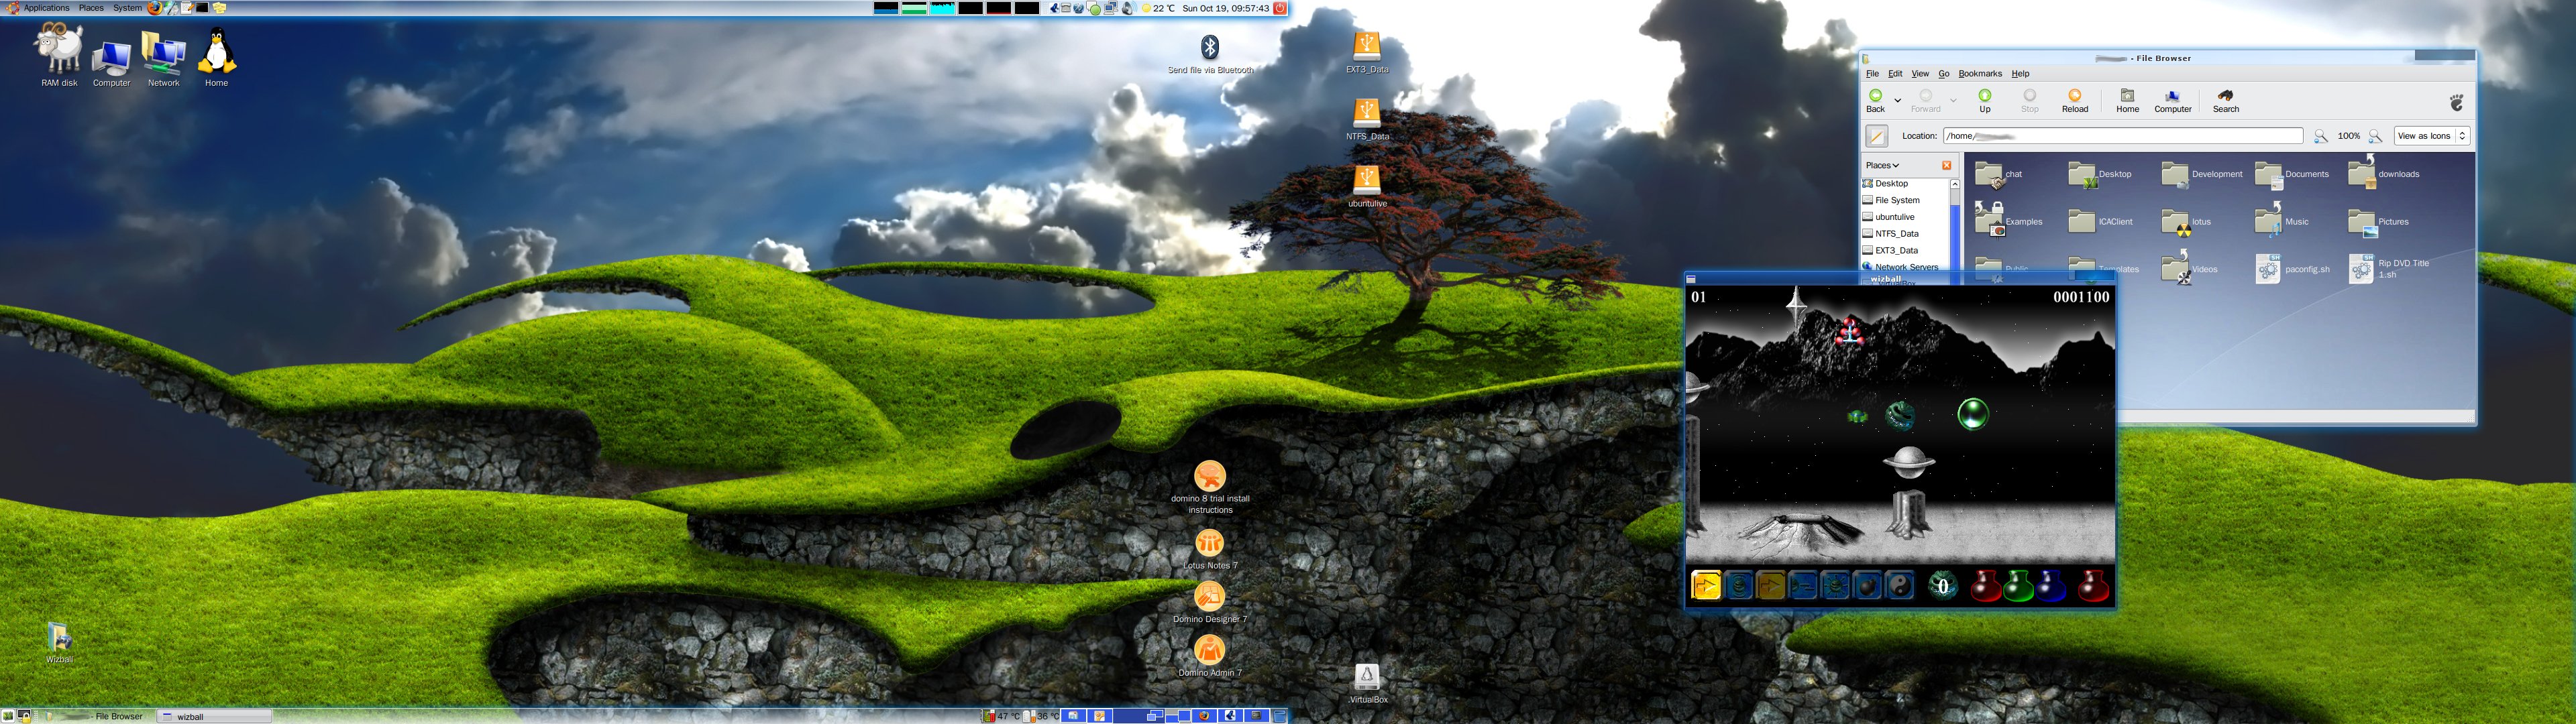Expand the Places side pane selector
The width and height of the screenshot is (2576, 724).
pyautogui.click(x=1882, y=165)
